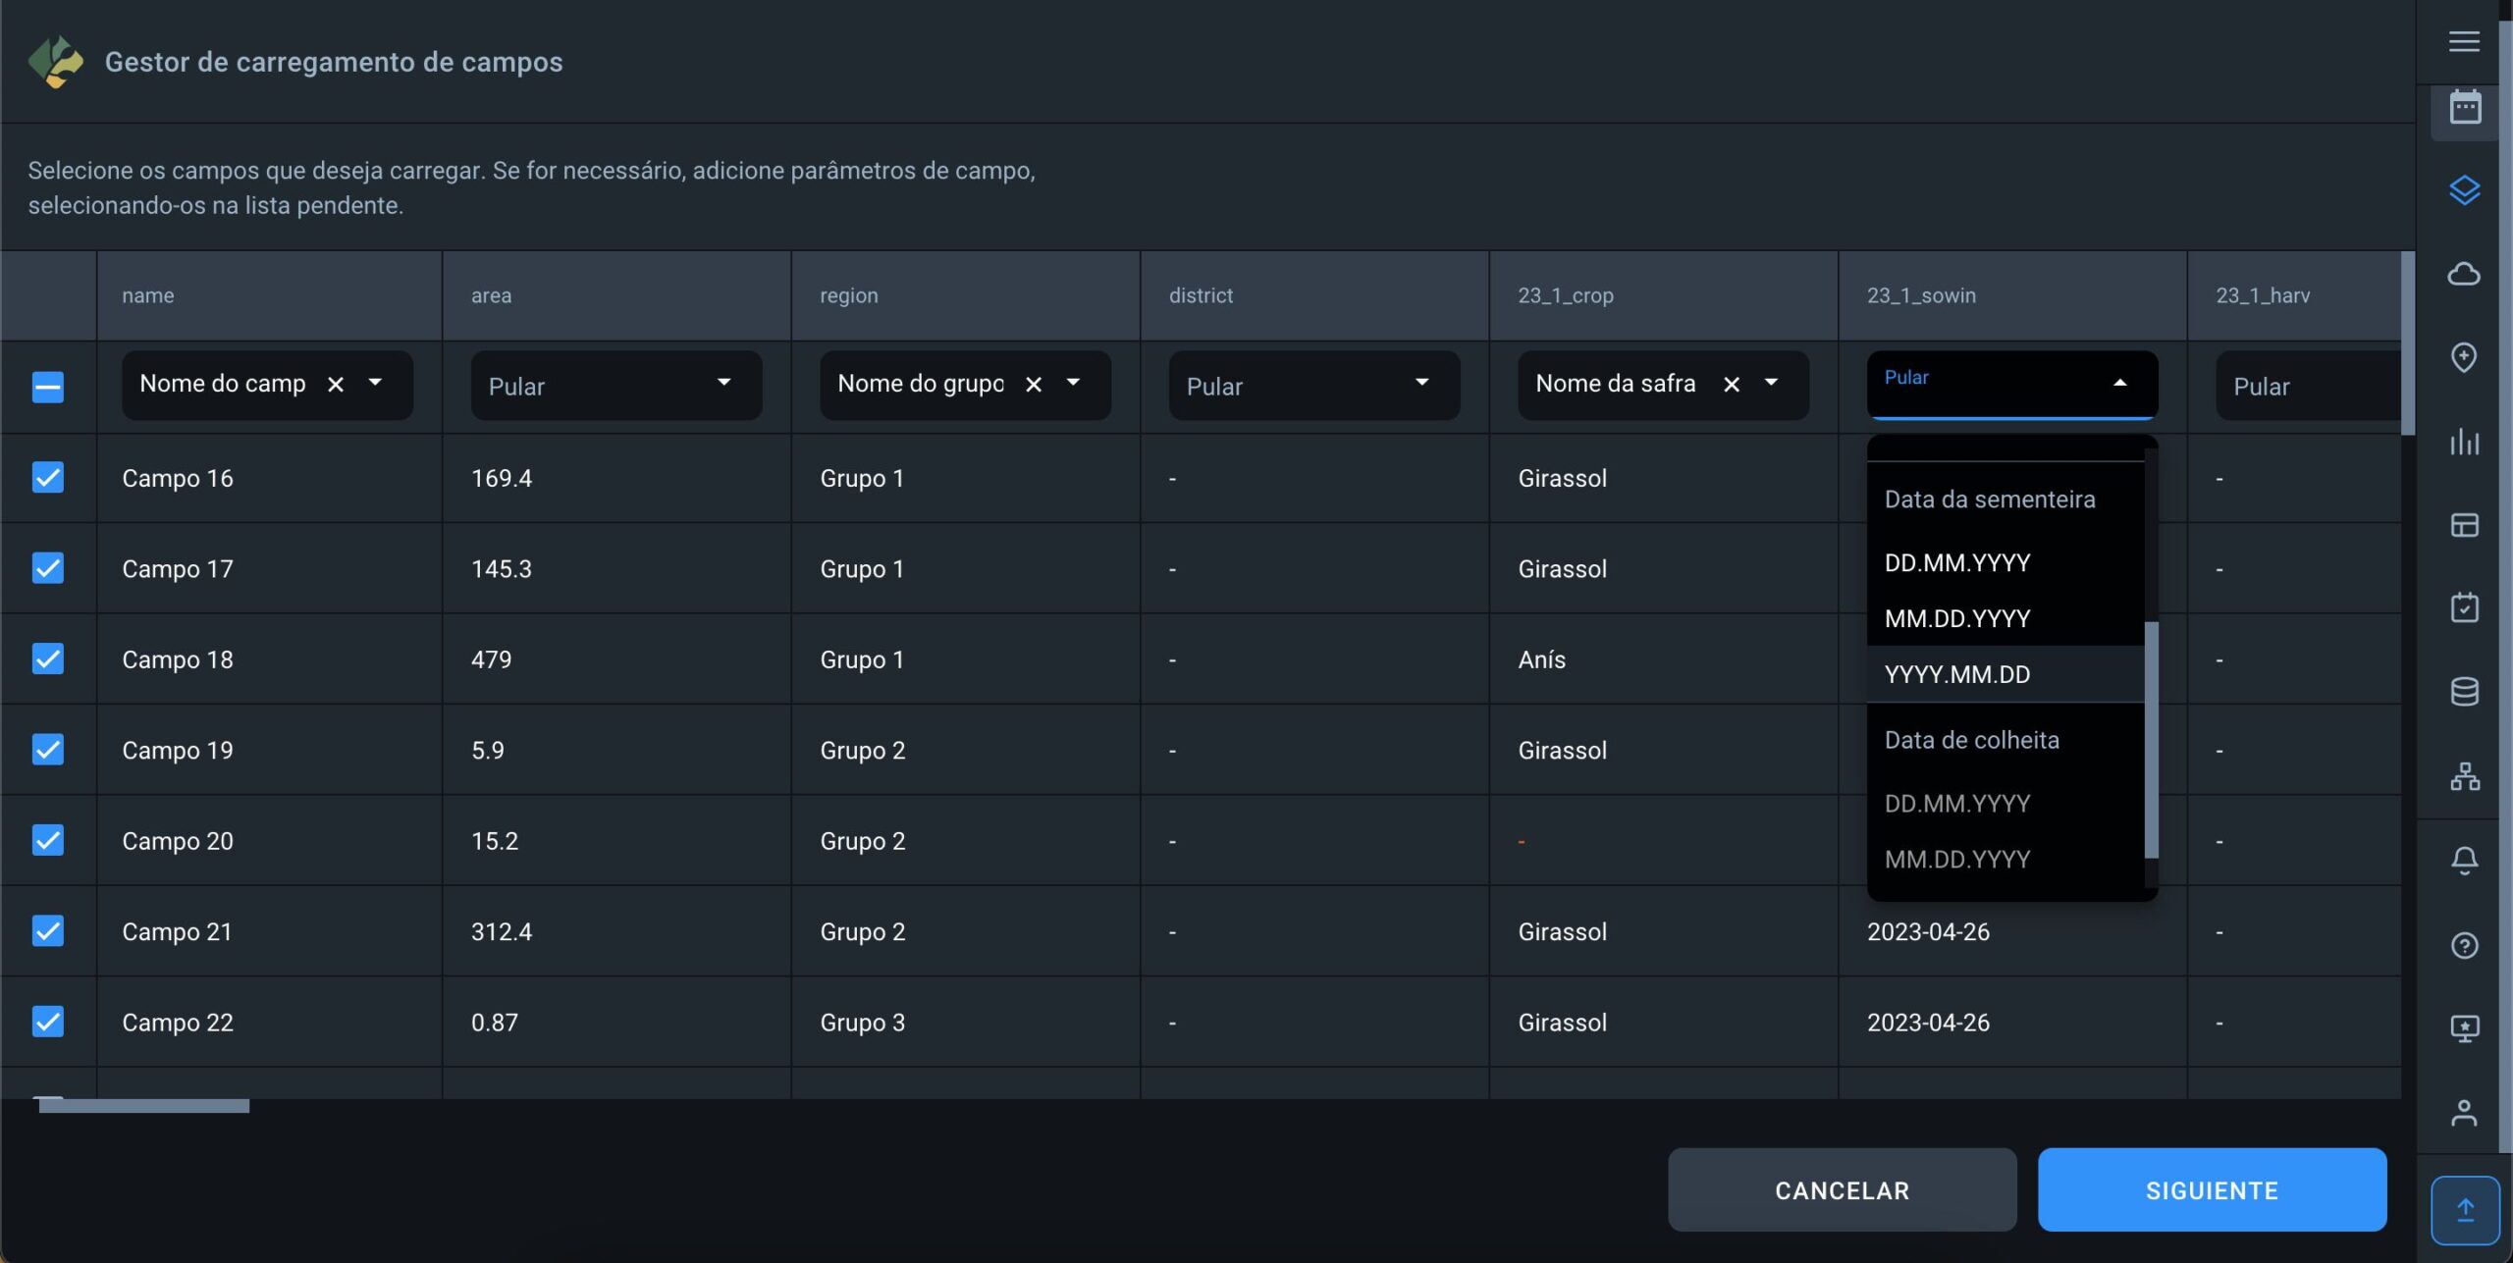This screenshot has height=1263, width=2513.
Task: Select YYYY.MM.DD sowing date format
Action: pyautogui.click(x=1956, y=674)
